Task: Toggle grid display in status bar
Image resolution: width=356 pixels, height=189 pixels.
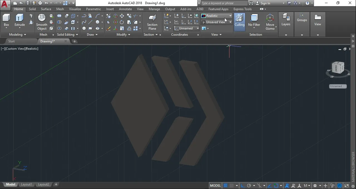Action: (226, 186)
